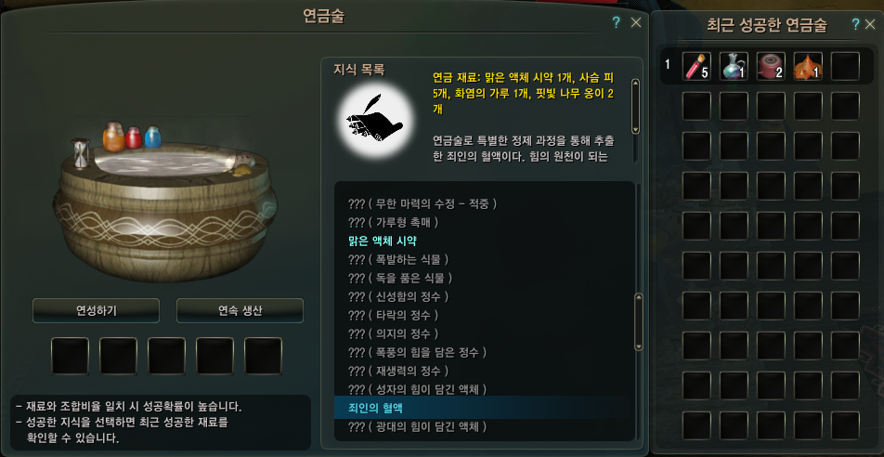This screenshot has width=884, height=457.
Task: Click the description text scrollbar down arrow
Action: (636, 130)
